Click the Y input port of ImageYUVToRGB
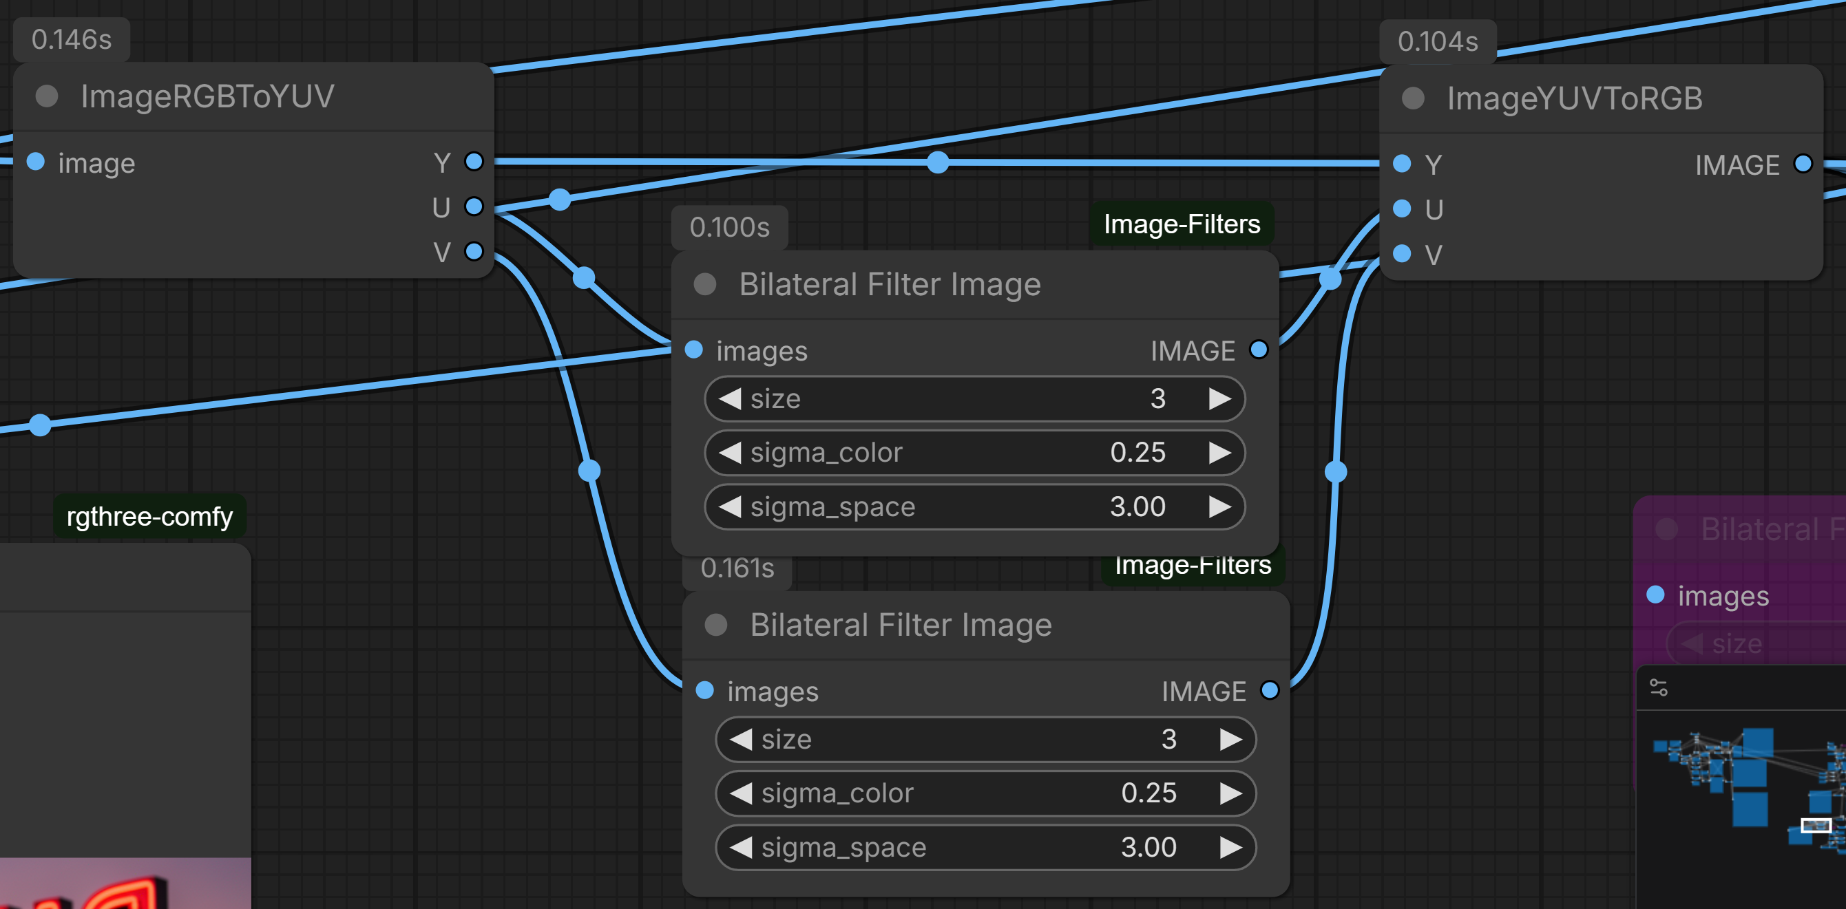The width and height of the screenshot is (1846, 909). click(x=1402, y=164)
